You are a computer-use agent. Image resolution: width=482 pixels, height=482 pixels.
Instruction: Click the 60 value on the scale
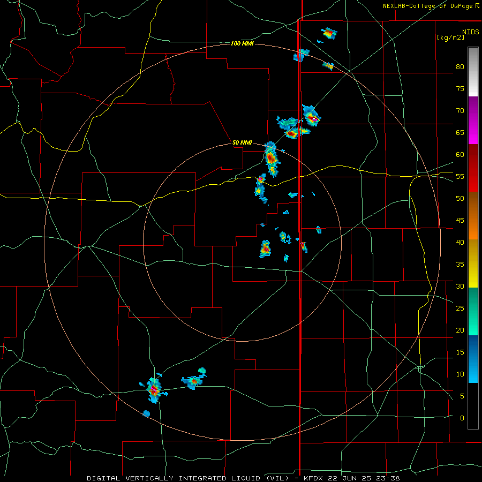(460, 155)
